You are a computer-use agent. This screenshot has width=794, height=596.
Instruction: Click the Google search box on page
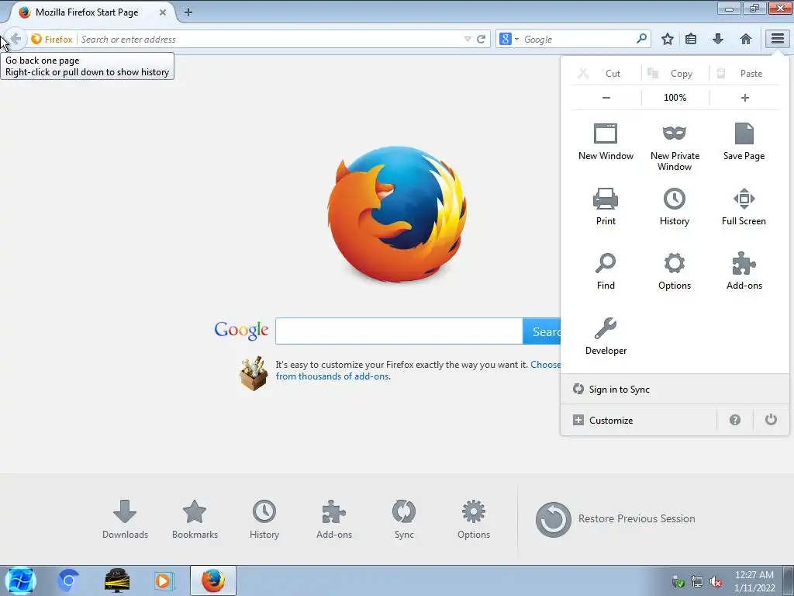pyautogui.click(x=399, y=331)
